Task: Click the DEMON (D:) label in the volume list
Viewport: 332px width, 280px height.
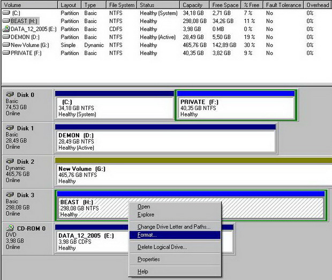Action: (x=25, y=37)
